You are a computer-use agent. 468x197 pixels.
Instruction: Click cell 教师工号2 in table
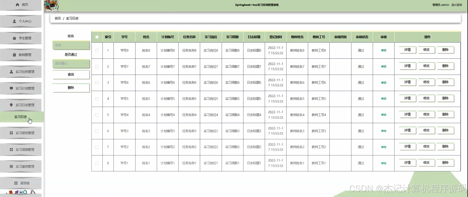319,147
